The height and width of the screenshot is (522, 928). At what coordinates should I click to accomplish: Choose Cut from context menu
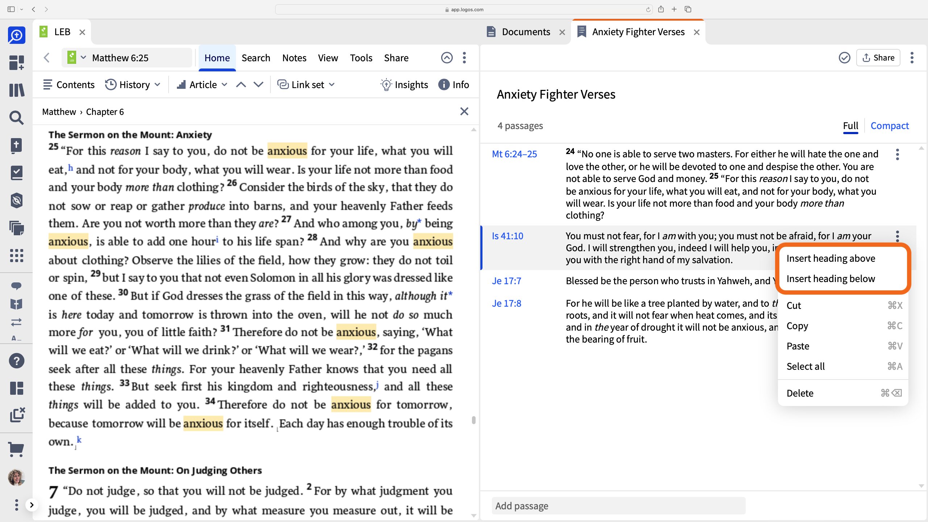tap(843, 306)
